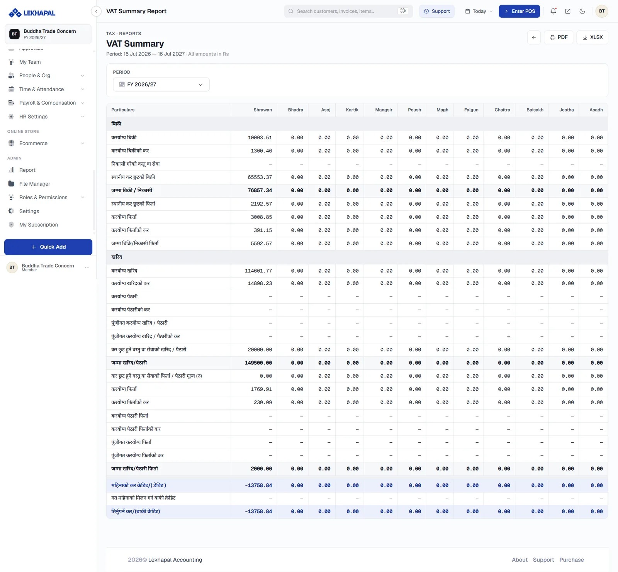Click the Report bar chart icon
Image resolution: width=618 pixels, height=572 pixels.
11,170
